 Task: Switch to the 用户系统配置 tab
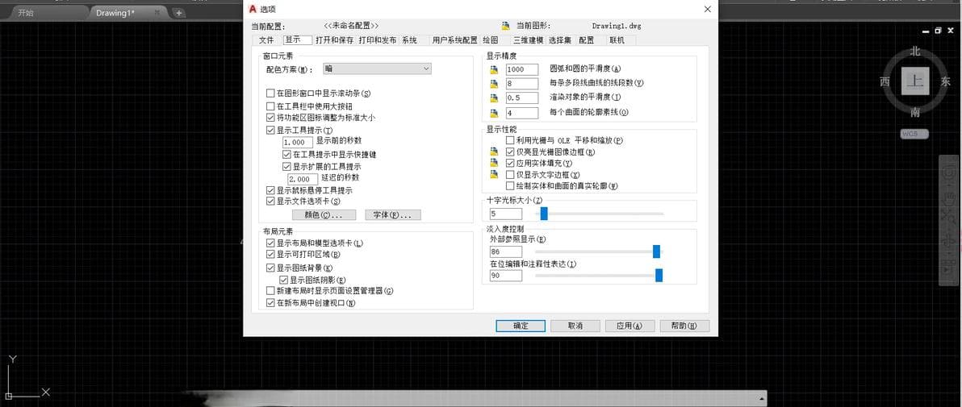point(454,40)
